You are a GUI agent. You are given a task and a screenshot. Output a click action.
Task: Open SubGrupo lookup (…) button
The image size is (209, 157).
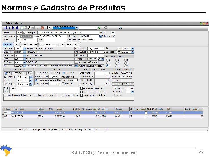pos(24,62)
